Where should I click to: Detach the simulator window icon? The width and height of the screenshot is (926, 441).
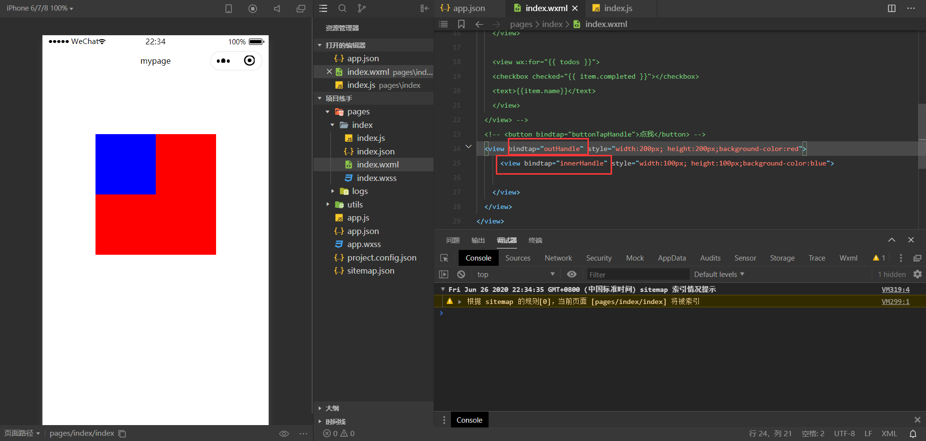coord(301,9)
